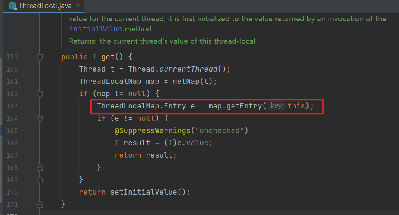Click the Java class icon in tab

pyautogui.click(x=12, y=6)
